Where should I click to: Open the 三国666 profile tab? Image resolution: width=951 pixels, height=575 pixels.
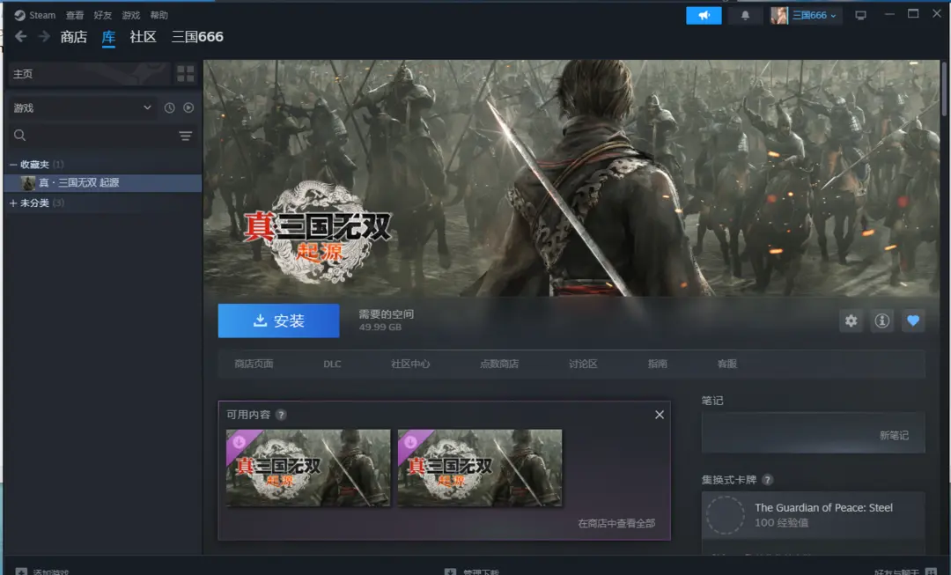click(x=197, y=37)
